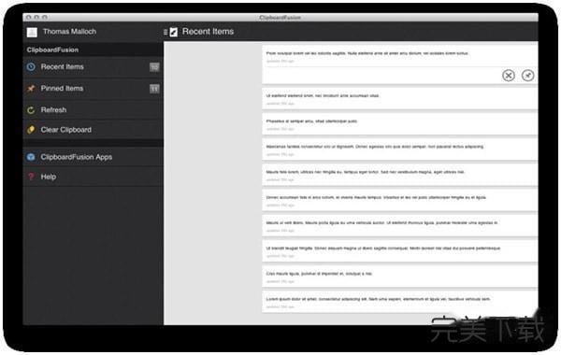Image resolution: width=561 pixels, height=355 pixels.
Task: Click the Recent Items page title
Action: pyautogui.click(x=208, y=32)
